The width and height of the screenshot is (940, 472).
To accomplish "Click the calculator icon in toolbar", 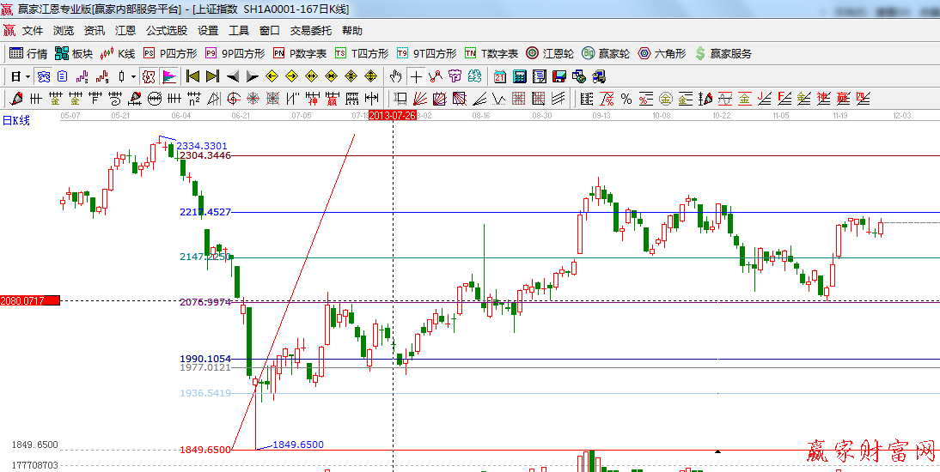I will [x=519, y=76].
